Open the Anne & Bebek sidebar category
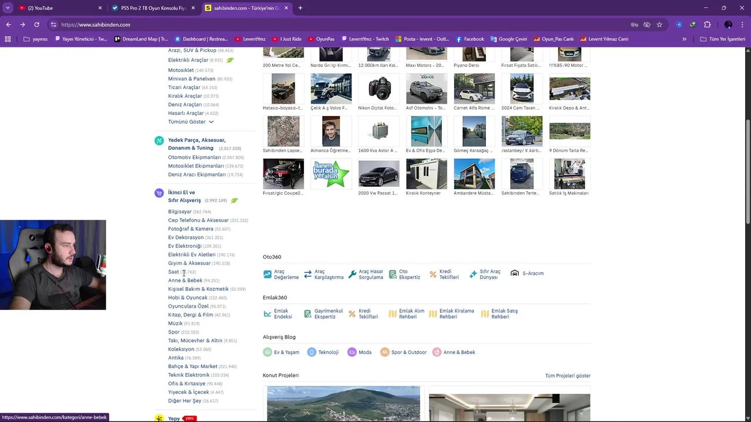Screen dimensions: 751x422 pyautogui.click(x=185, y=281)
